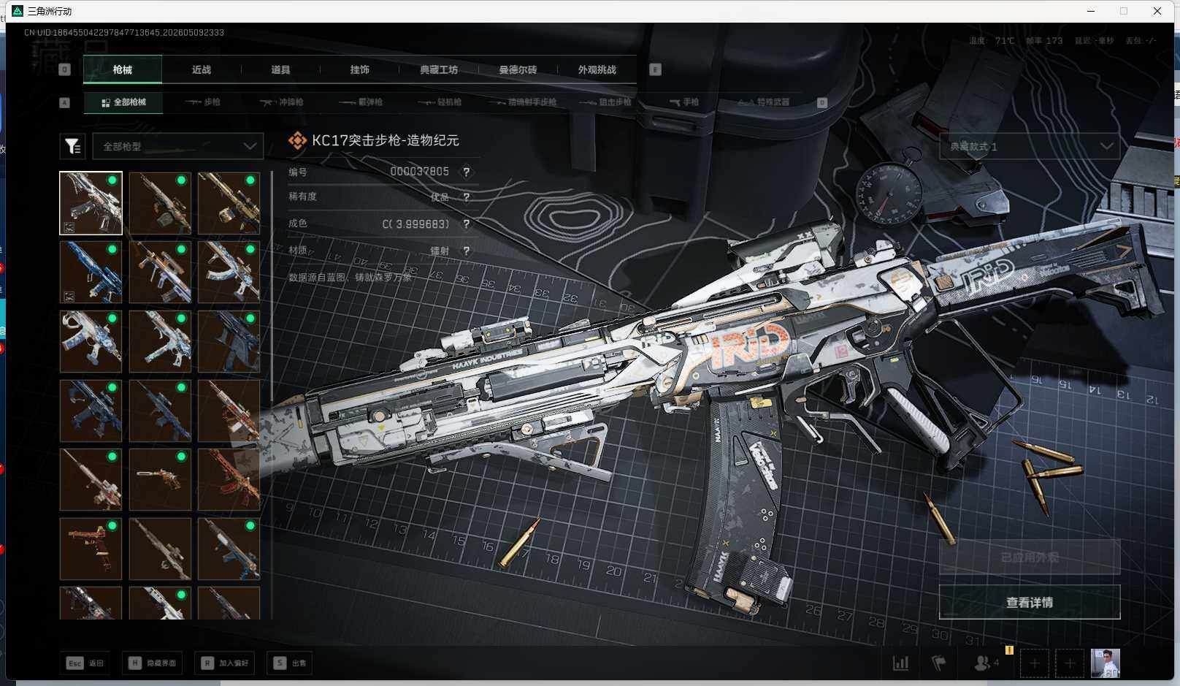The width and height of the screenshot is (1180, 686).
Task: Filter by 霰弹枪 category
Action: pos(361,102)
